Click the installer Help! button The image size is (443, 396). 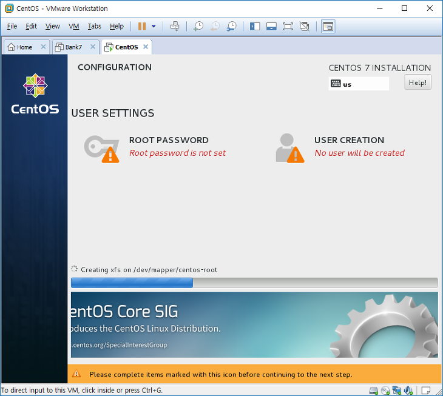[418, 82]
